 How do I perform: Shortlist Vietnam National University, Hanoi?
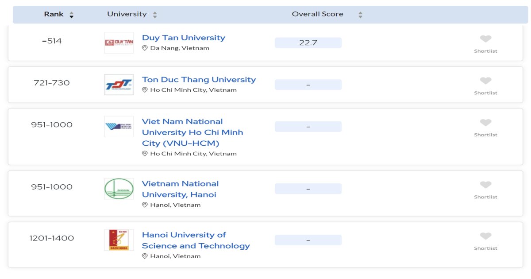485,185
